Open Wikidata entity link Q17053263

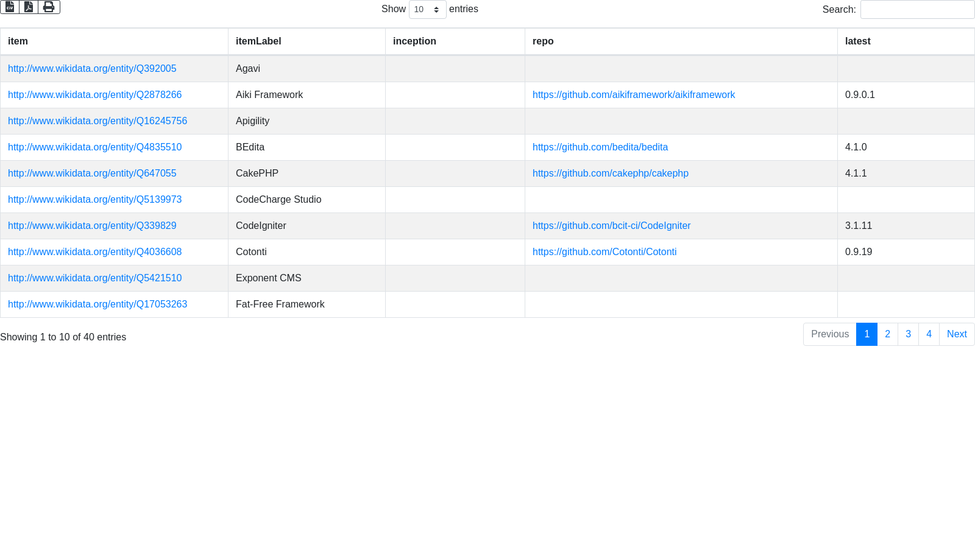97,304
